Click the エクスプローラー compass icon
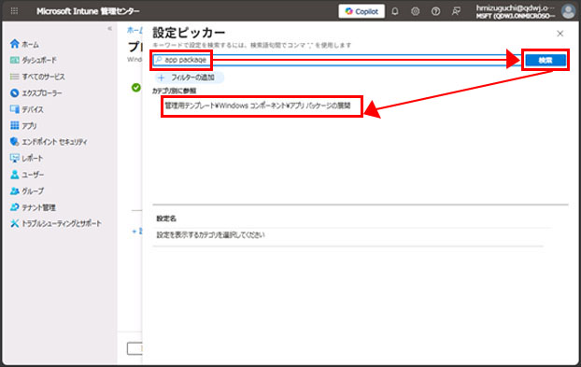581x367 pixels. point(14,93)
